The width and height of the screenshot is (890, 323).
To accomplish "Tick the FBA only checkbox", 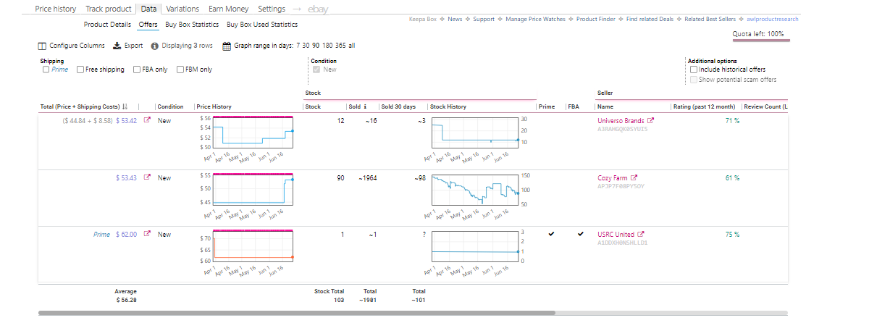I will tap(138, 70).
